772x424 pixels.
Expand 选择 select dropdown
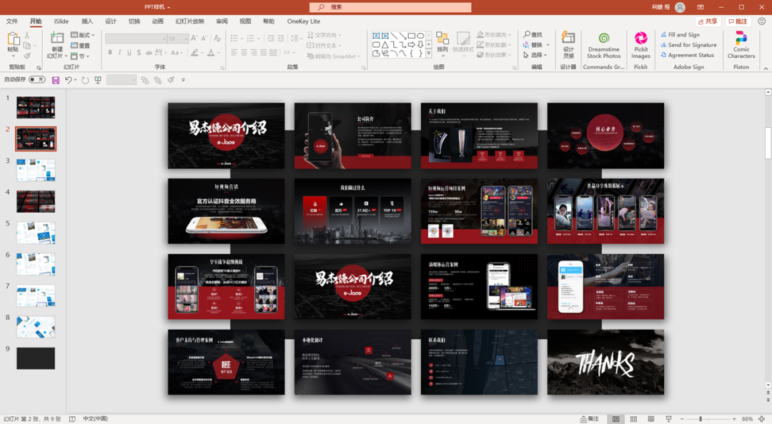[x=536, y=55]
